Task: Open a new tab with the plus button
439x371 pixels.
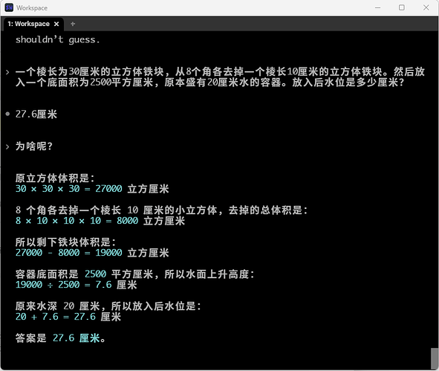Action: tap(73, 24)
